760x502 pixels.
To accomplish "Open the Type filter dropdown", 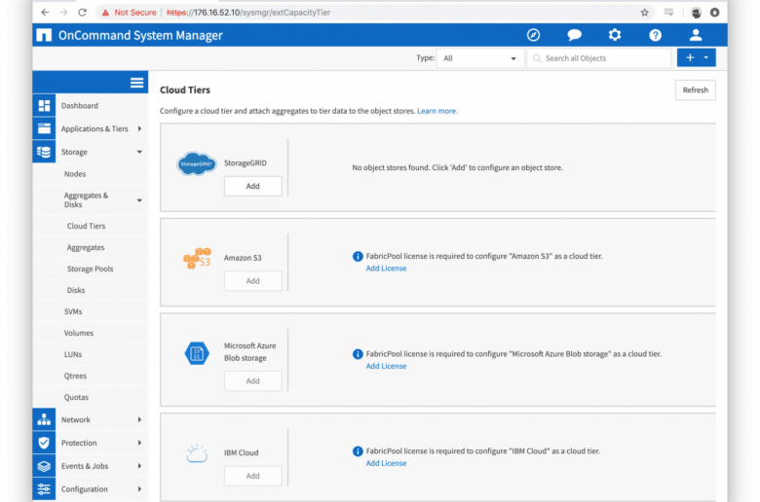I will click(479, 58).
